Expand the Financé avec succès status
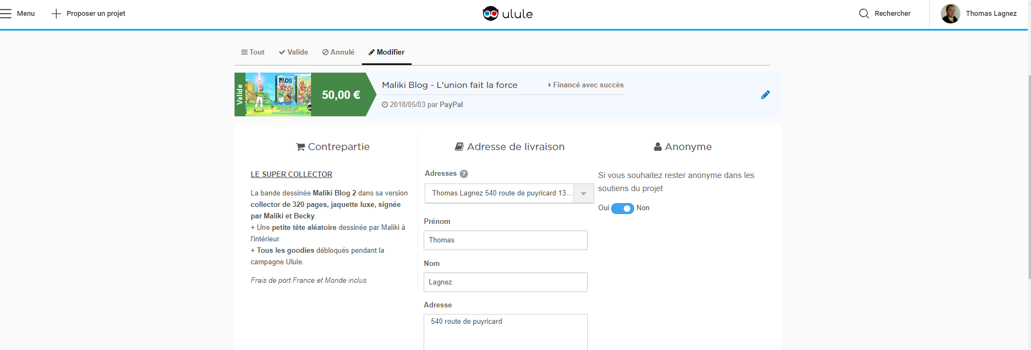Image resolution: width=1031 pixels, height=350 pixels. [585, 85]
